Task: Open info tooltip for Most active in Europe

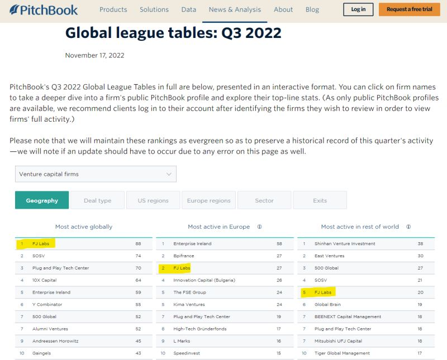Action: [257, 226]
